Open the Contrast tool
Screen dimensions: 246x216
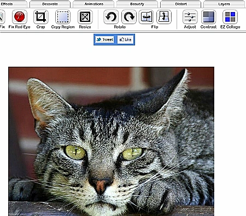pos(209,17)
